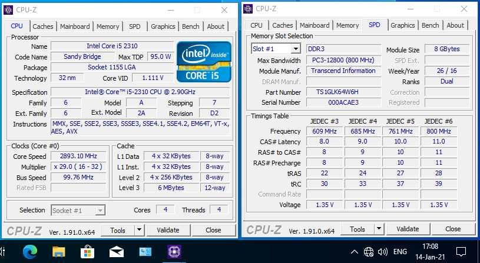Expand Tools arrow in the left window
480x263 pixels.
139,230
